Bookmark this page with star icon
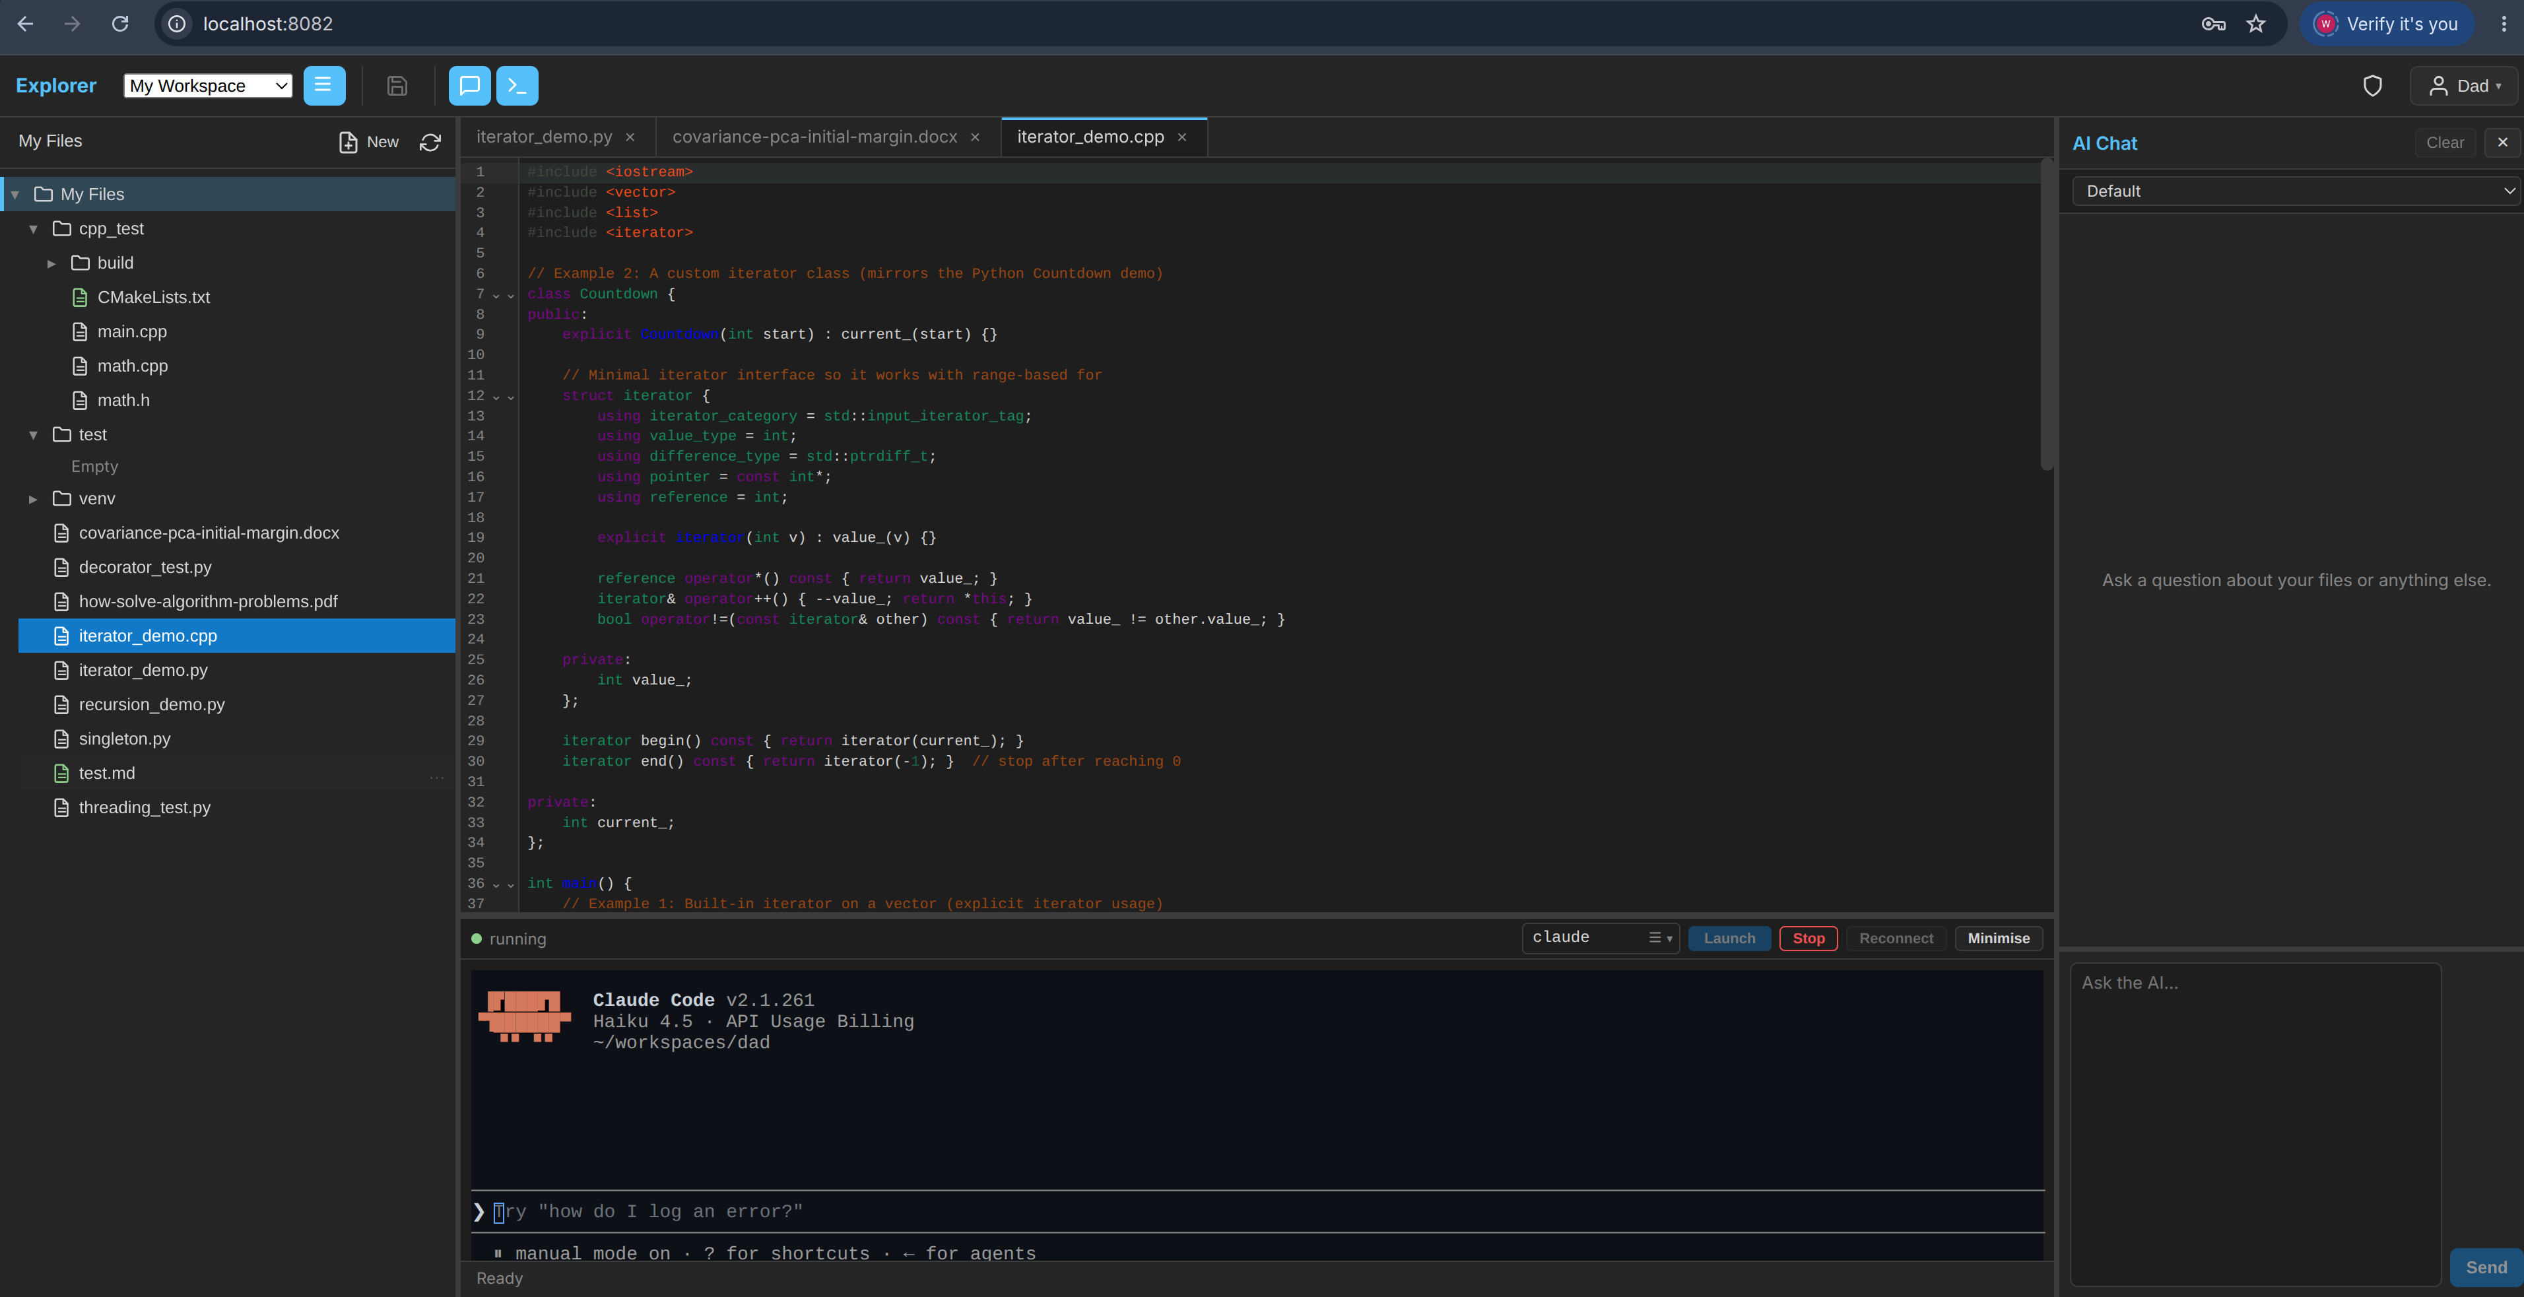The image size is (2524, 1297). coord(2255,24)
